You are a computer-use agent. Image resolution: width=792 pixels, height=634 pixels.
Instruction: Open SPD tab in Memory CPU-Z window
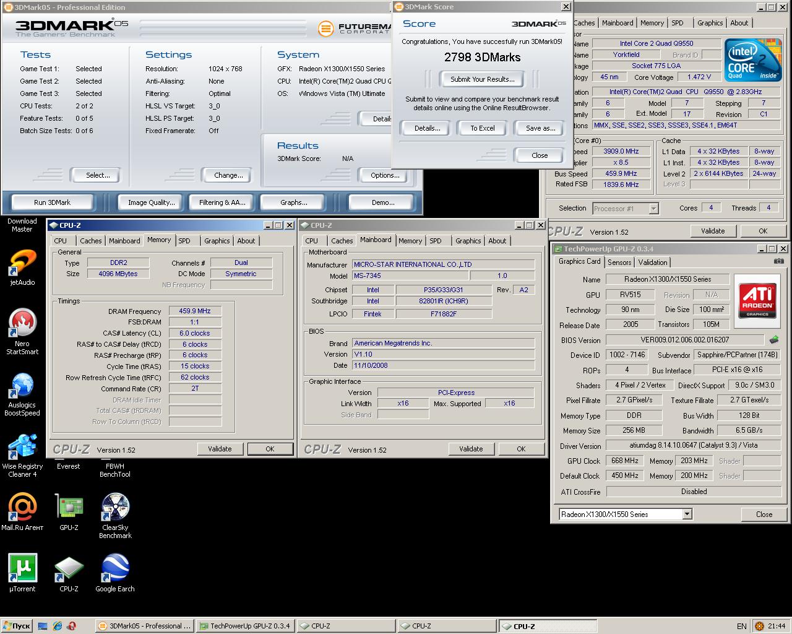tap(184, 241)
